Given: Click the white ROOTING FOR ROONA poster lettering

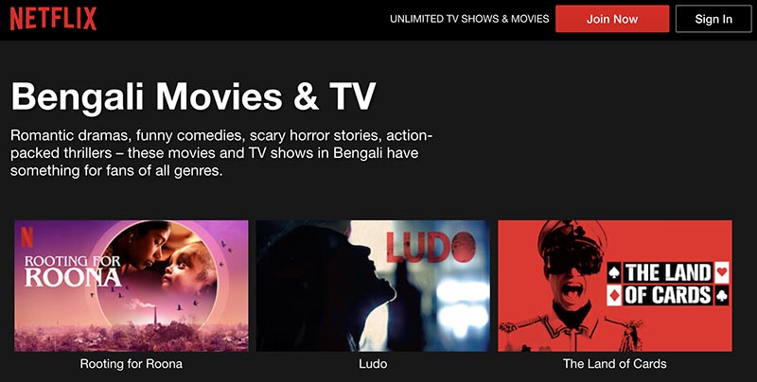Looking at the screenshot, I should pyautogui.click(x=73, y=270).
